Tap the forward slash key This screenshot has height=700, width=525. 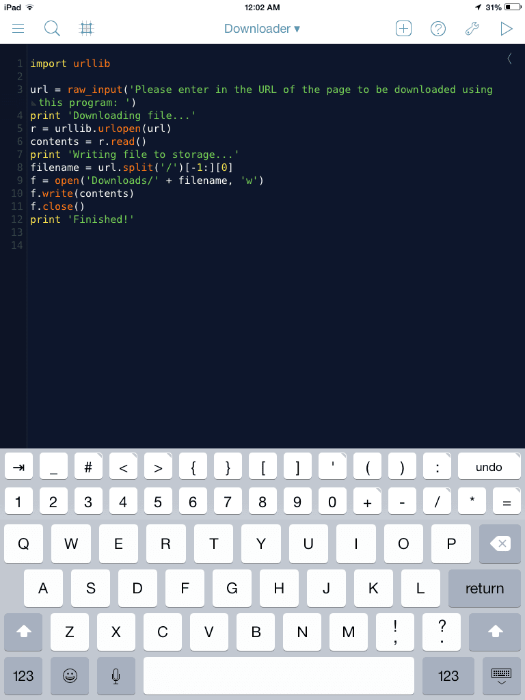click(437, 501)
